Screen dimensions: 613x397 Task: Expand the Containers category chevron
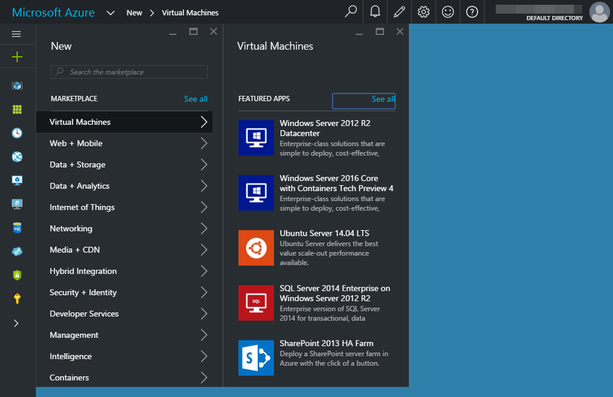tap(204, 377)
